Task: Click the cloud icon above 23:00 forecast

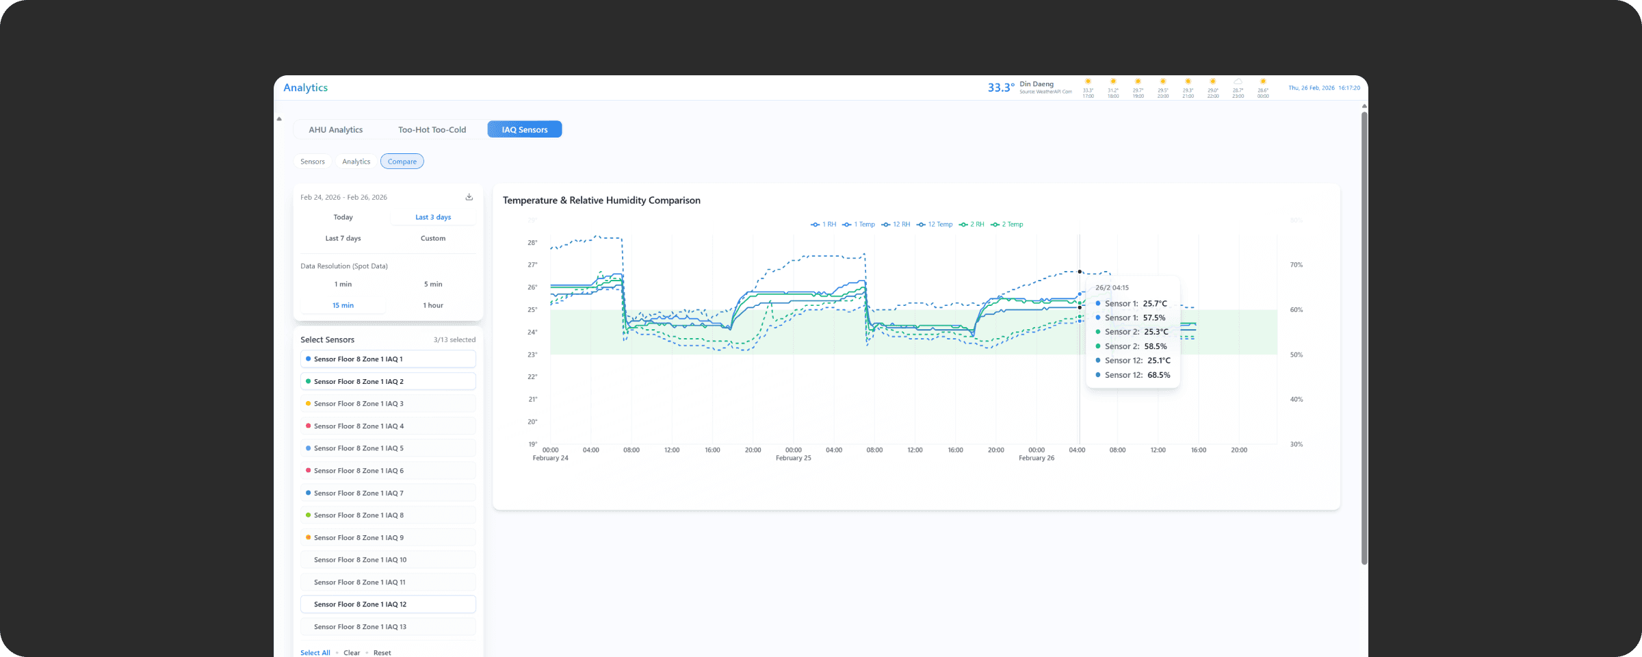Action: [1238, 81]
